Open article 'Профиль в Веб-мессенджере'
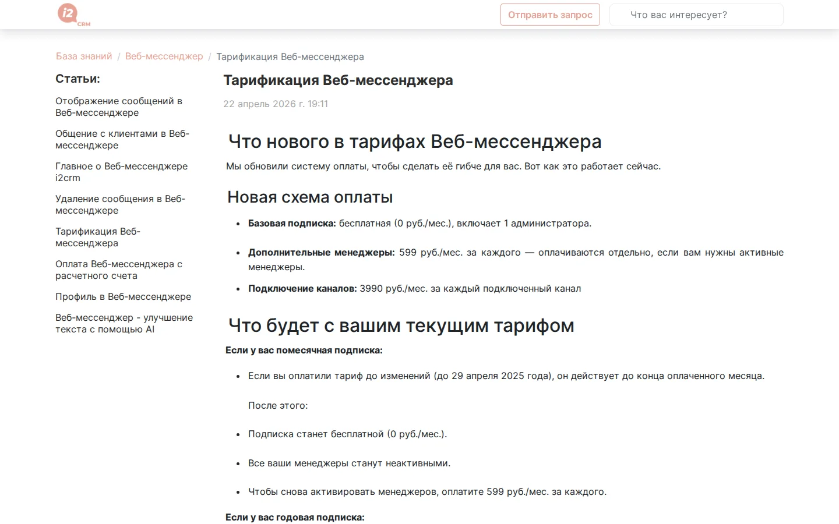Image resolution: width=839 pixels, height=524 pixels. pyautogui.click(x=123, y=296)
